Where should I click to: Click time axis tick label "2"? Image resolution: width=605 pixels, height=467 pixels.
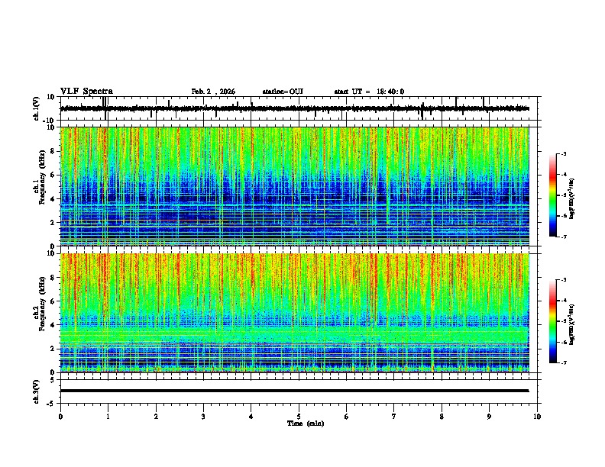pos(156,417)
